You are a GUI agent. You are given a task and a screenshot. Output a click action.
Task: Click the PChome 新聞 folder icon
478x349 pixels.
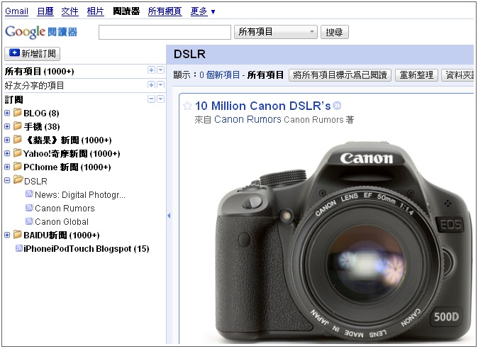click(18, 167)
